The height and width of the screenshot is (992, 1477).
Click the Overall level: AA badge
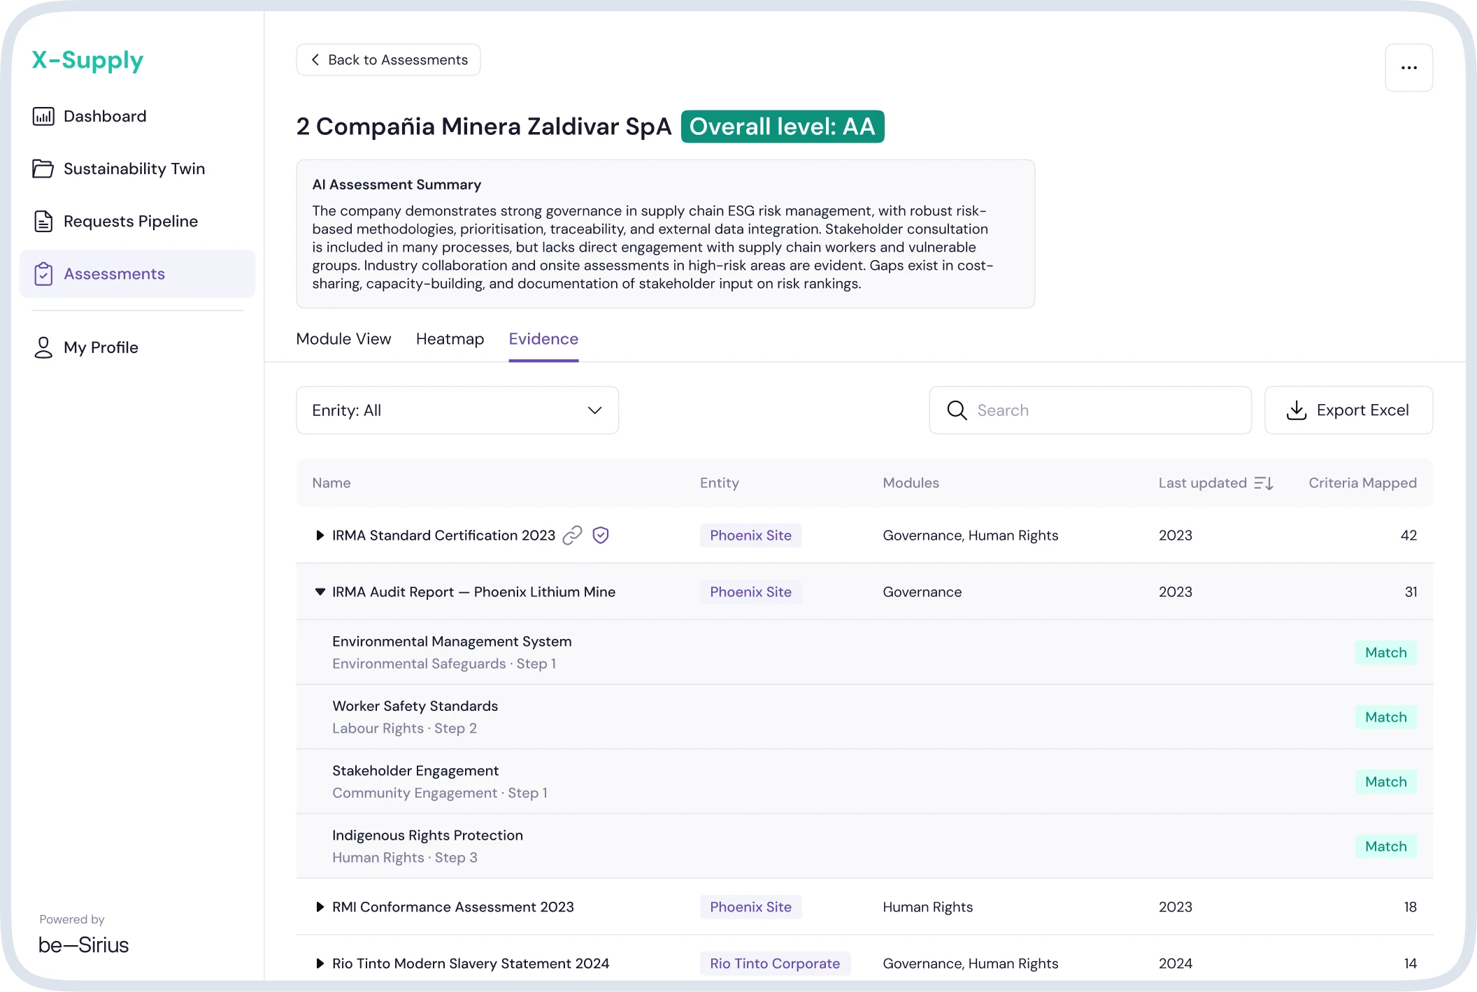coord(783,127)
